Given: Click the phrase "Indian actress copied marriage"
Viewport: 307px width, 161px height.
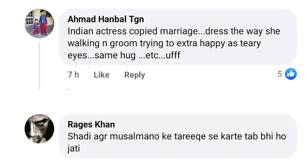Looking at the screenshot, I should point(127,31).
